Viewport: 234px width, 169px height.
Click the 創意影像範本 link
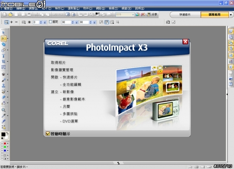click(74, 99)
